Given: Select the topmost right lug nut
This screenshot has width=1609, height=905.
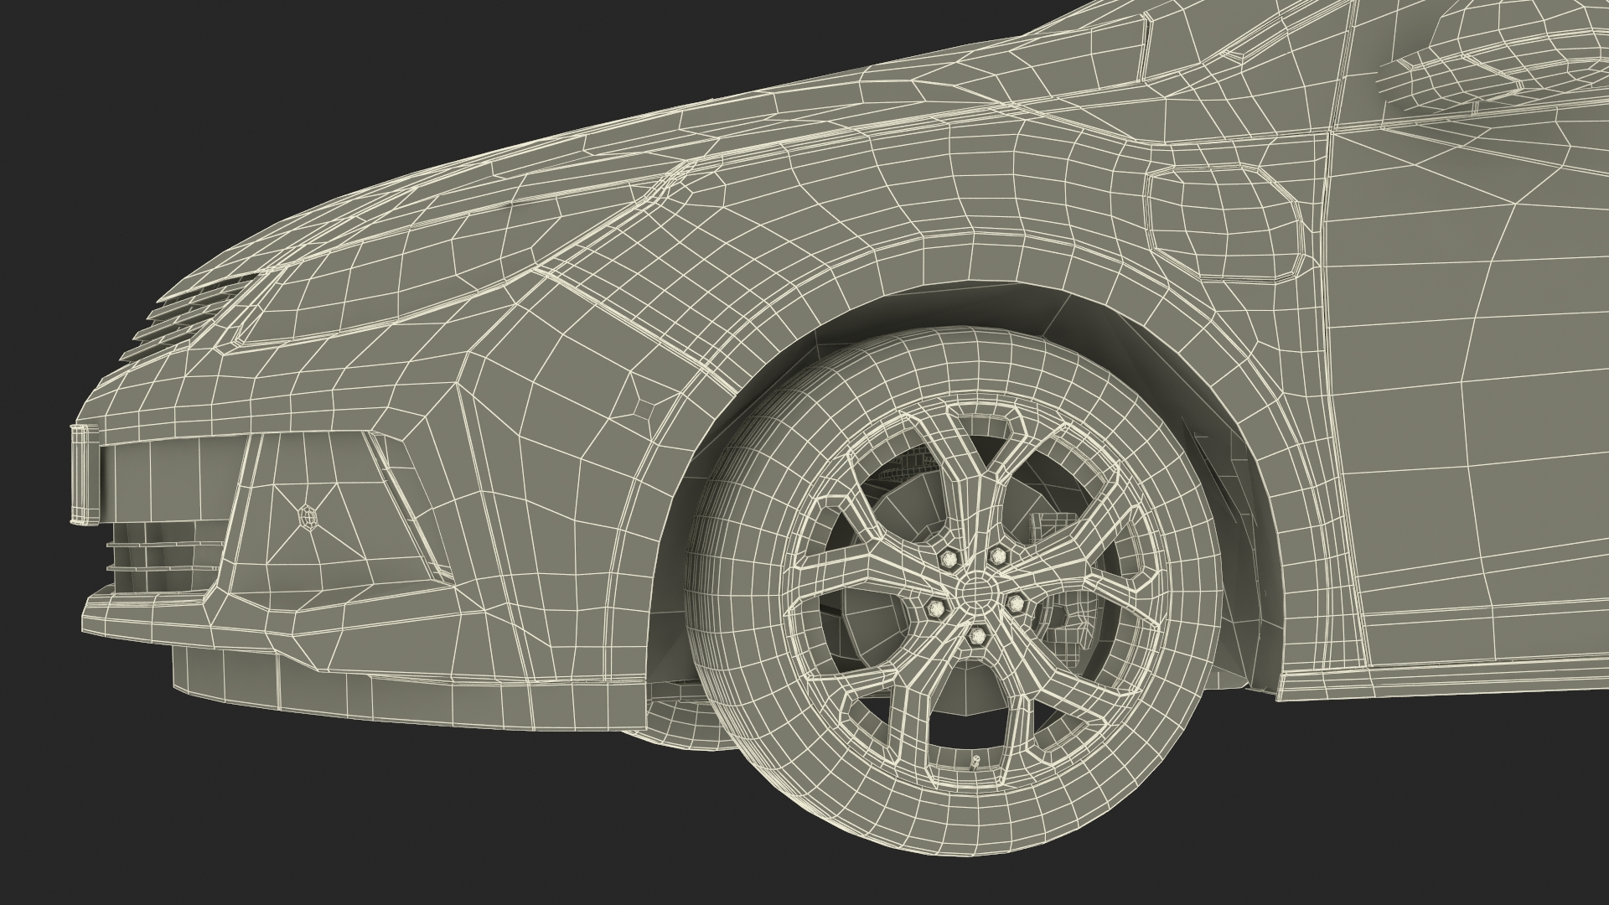Looking at the screenshot, I should 997,556.
